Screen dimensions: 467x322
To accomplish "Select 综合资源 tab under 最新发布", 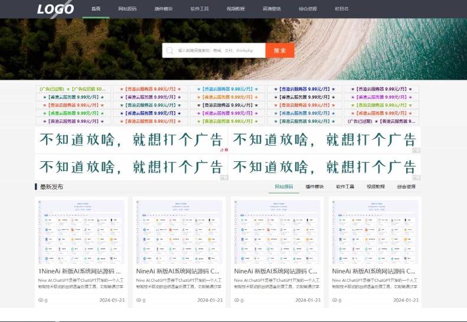I will 406,187.
